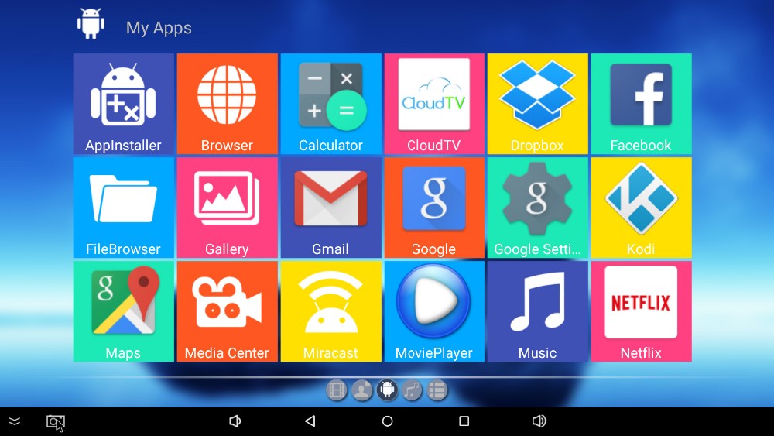The height and width of the screenshot is (436, 774).
Task: Open Google Settings gear tile
Action: [x=537, y=208]
